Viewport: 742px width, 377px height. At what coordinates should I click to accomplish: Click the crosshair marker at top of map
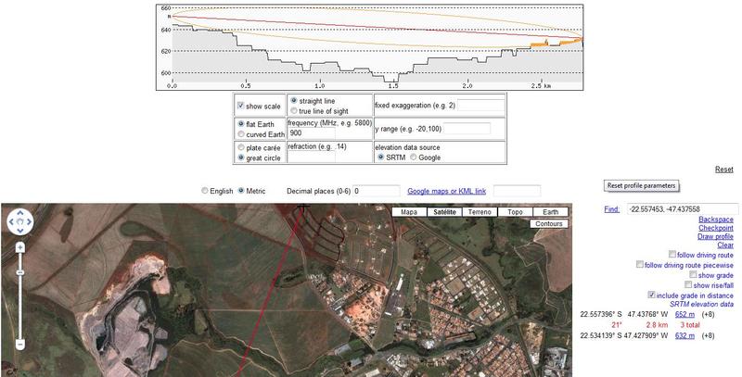click(303, 207)
